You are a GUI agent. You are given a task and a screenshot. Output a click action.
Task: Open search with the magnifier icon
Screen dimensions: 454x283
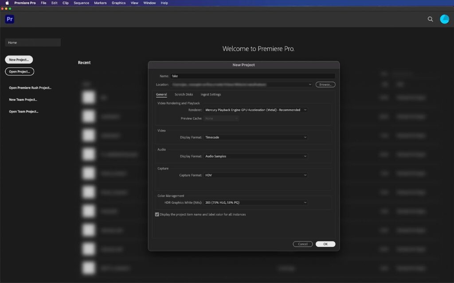(x=430, y=19)
